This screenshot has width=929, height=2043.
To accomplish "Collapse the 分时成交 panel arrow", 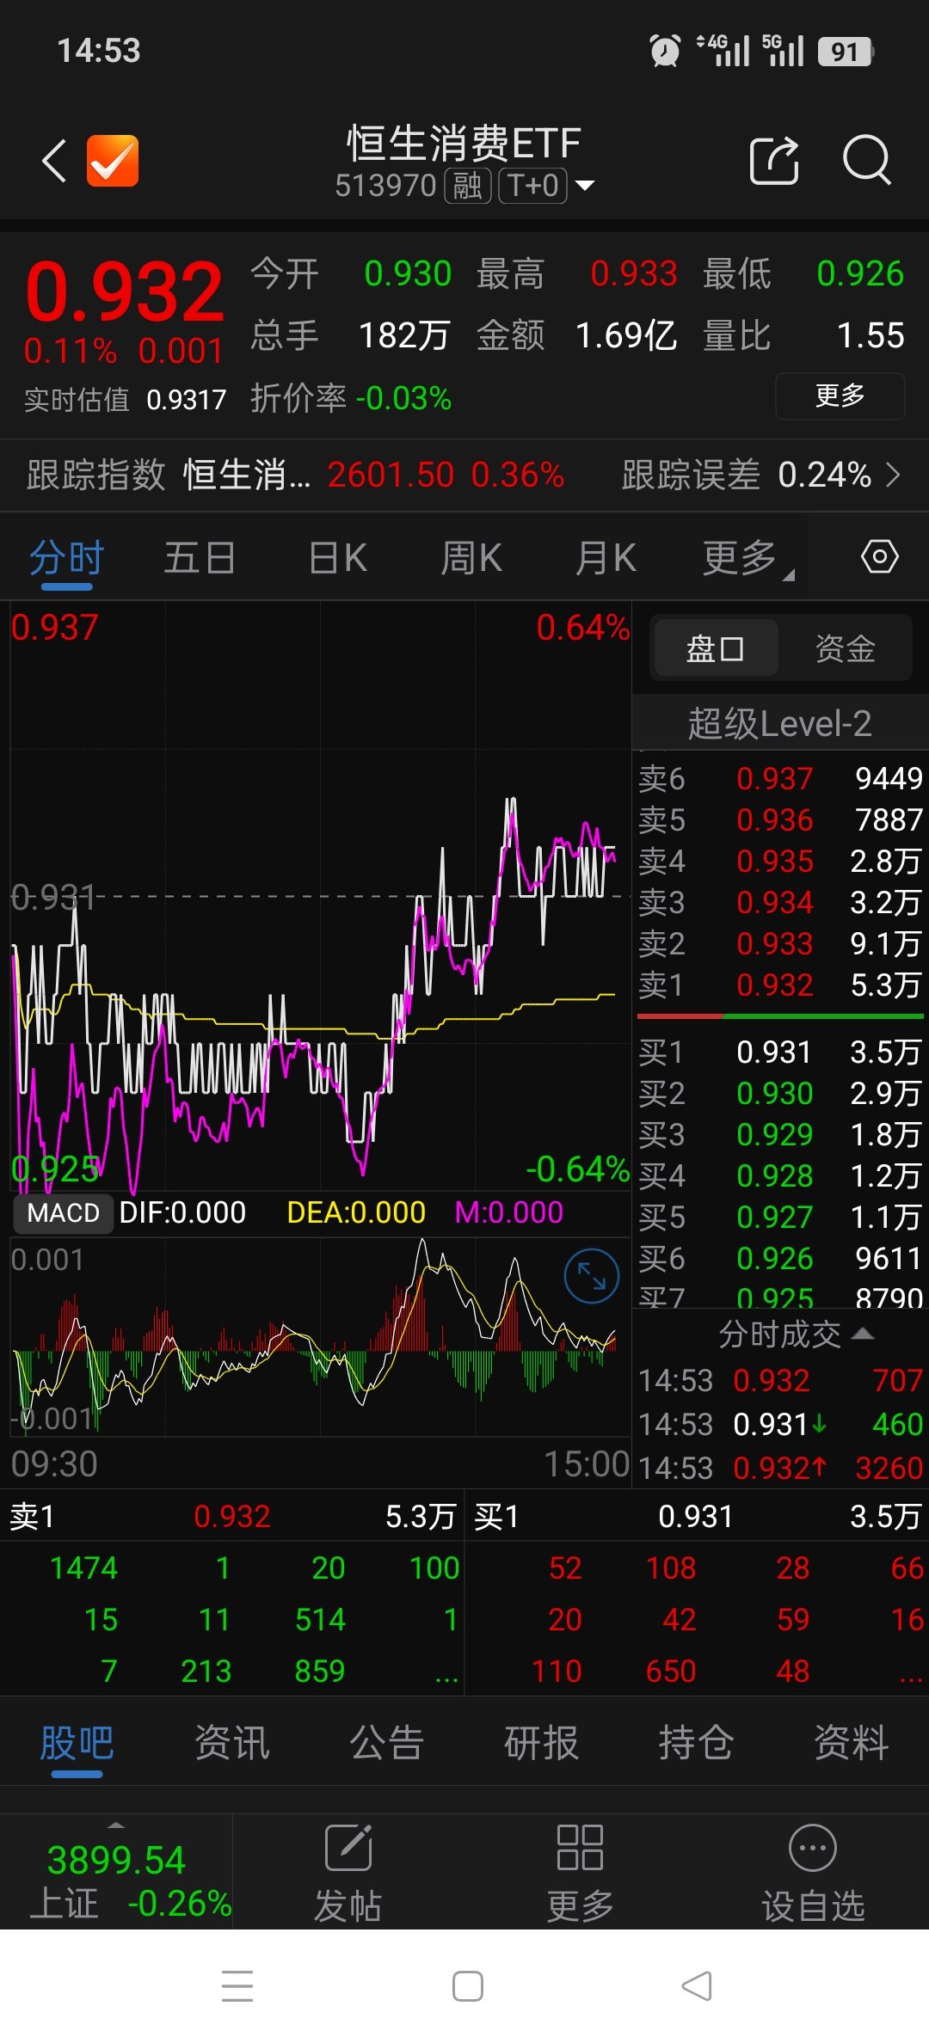I will pyautogui.click(x=863, y=1334).
